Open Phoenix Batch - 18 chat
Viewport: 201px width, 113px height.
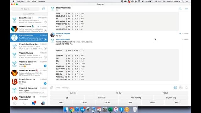pos(29,82)
